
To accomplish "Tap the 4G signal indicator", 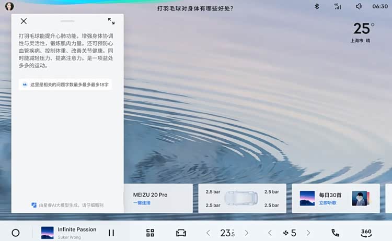I will tap(338, 7).
